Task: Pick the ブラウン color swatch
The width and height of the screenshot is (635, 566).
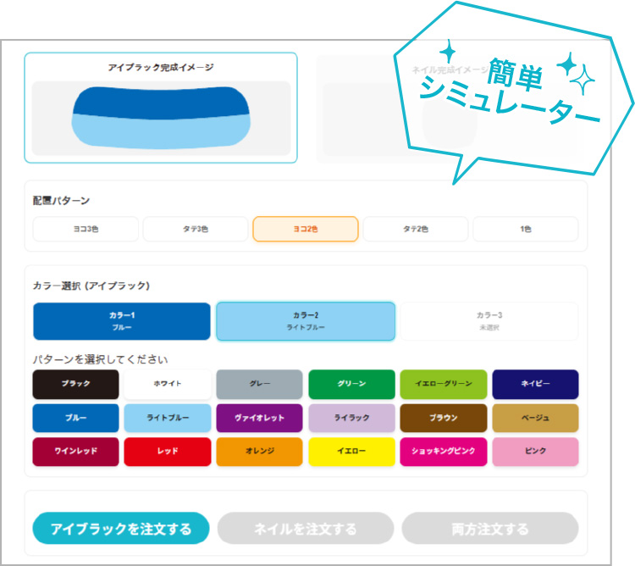Action: [x=443, y=418]
